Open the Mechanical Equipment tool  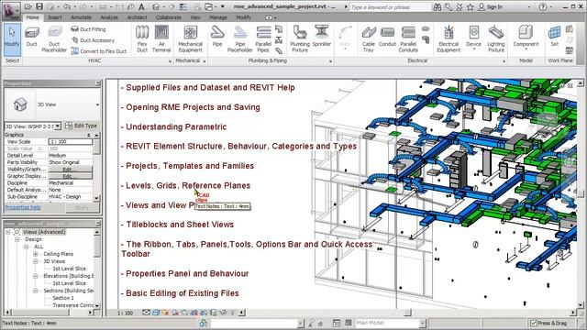tap(190, 38)
